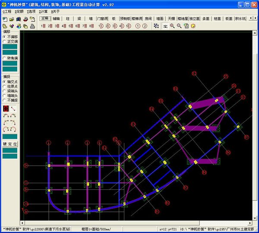Screen dimensions: 259x233
Task: Select the diagonal line drawing tool
Action: click(13, 108)
